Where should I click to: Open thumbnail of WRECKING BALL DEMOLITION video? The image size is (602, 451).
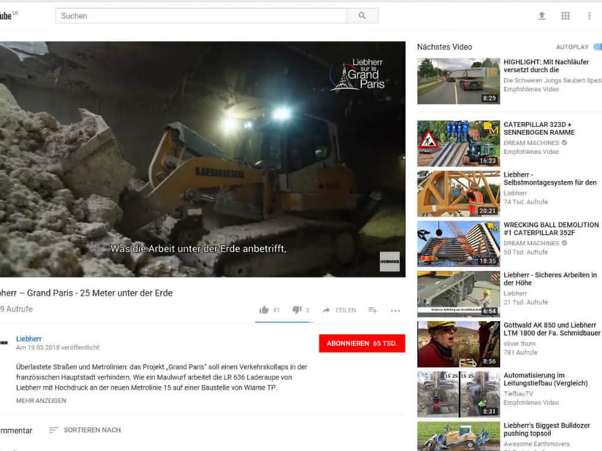459,244
